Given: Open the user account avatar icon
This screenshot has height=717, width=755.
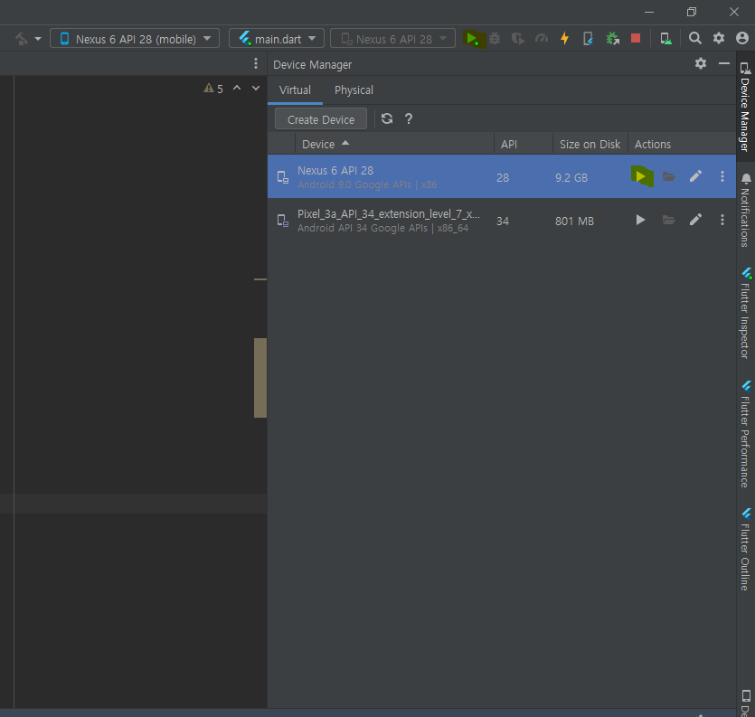Looking at the screenshot, I should point(742,38).
